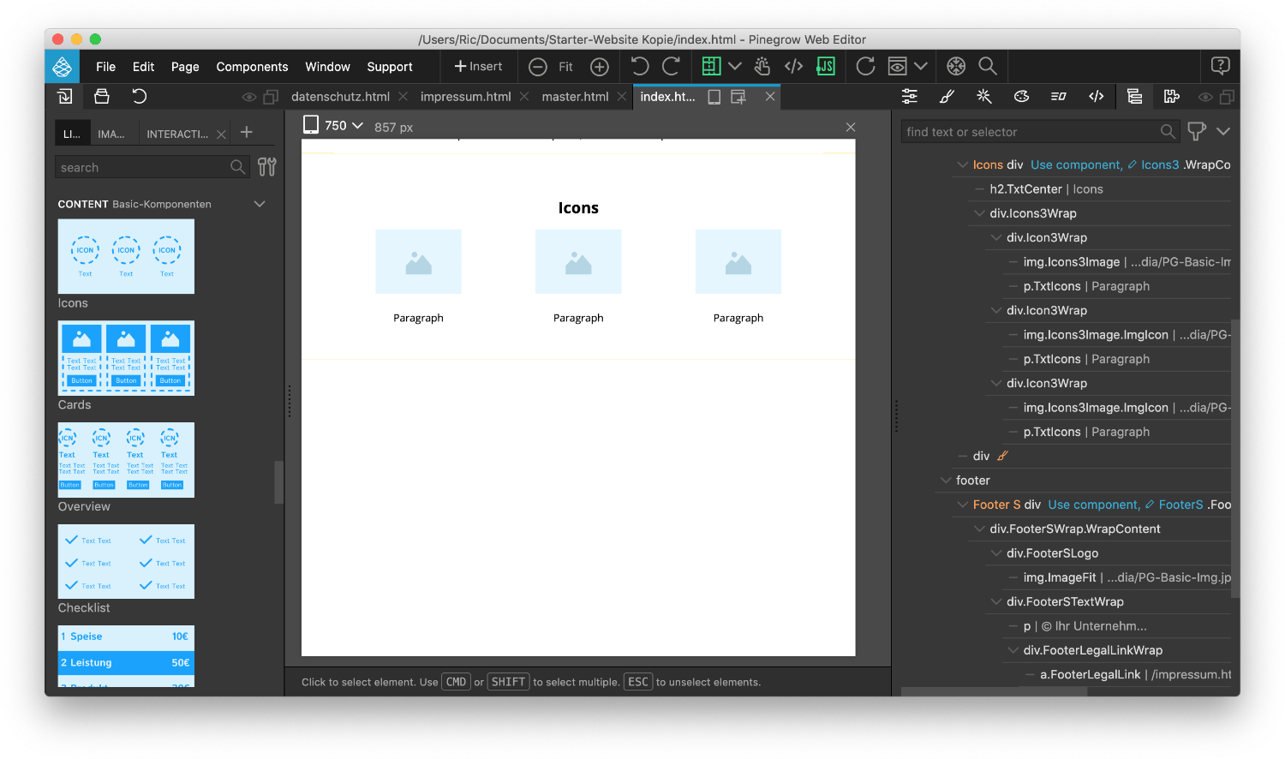Toggle the green page layout view icon
Viewport: 1285px width, 759px height.
[711, 66]
